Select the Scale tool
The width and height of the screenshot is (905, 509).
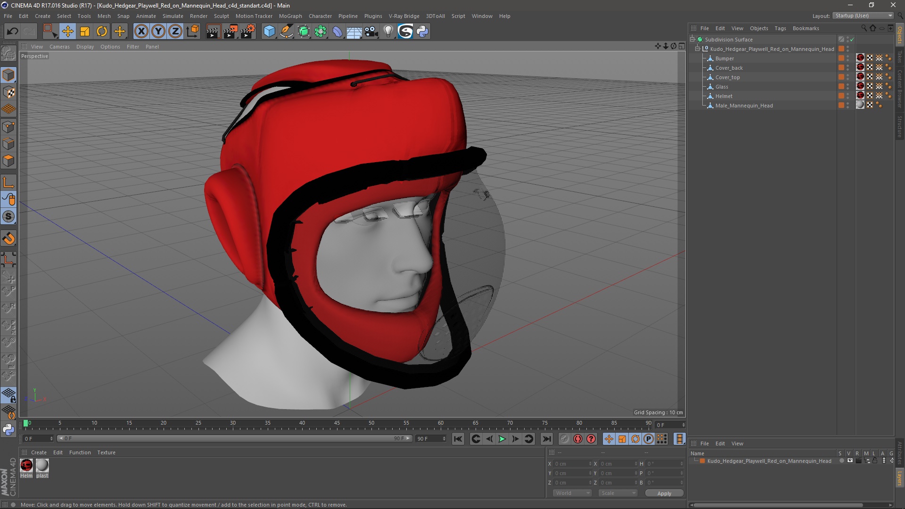(85, 32)
